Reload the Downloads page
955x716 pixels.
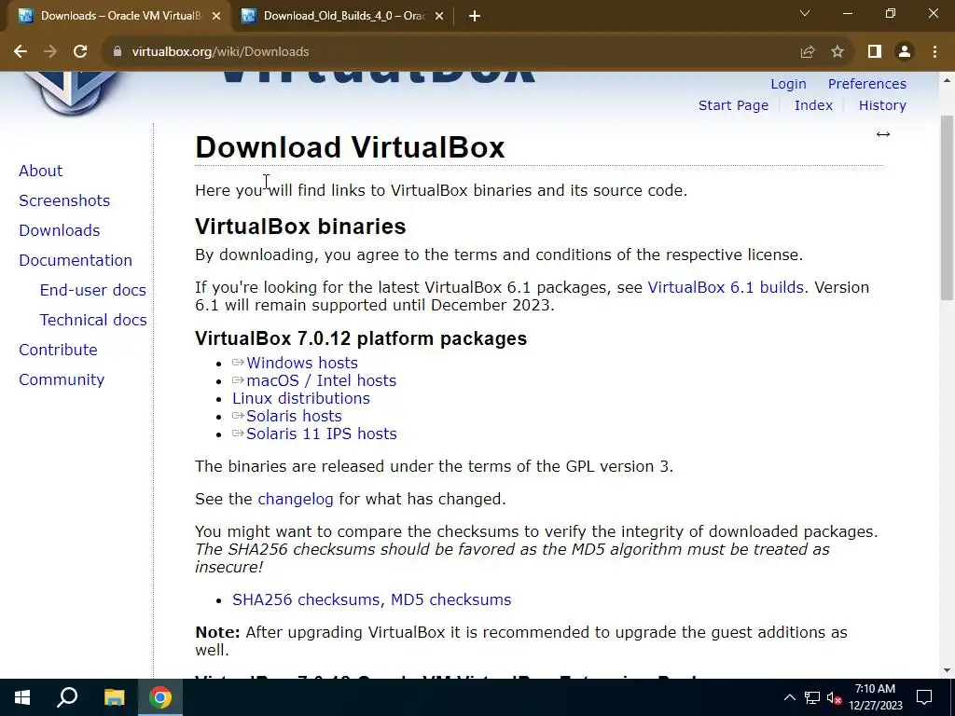pyautogui.click(x=80, y=52)
